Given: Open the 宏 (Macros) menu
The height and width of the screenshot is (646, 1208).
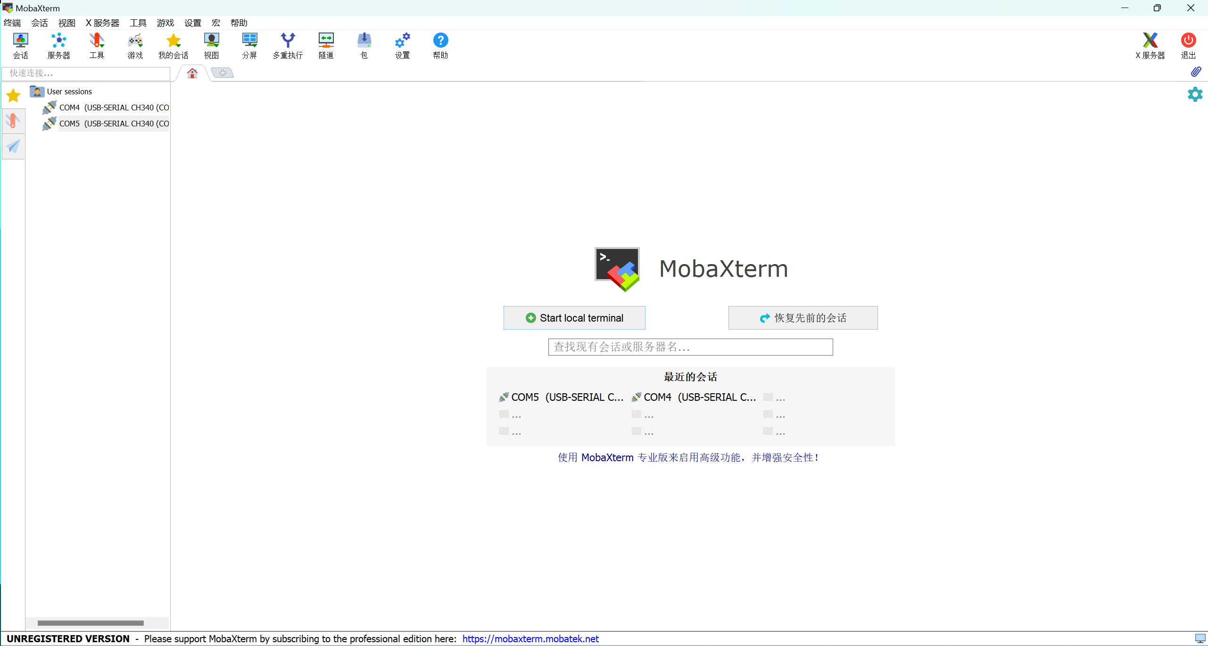Looking at the screenshot, I should click(x=215, y=23).
